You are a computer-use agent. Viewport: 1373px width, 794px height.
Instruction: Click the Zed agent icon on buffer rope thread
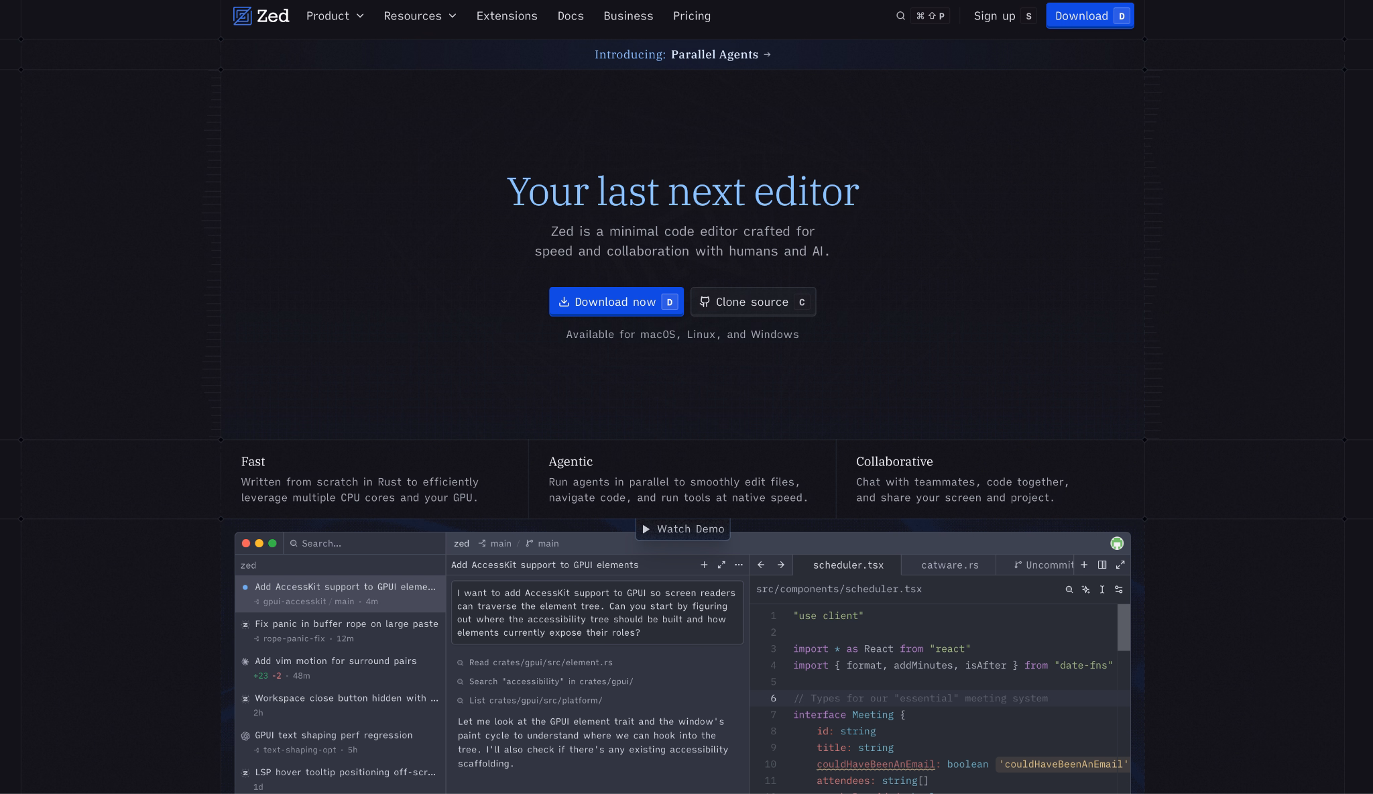[x=245, y=624]
